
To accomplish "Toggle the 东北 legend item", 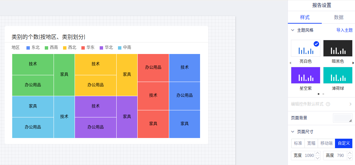I will click(x=33, y=48).
